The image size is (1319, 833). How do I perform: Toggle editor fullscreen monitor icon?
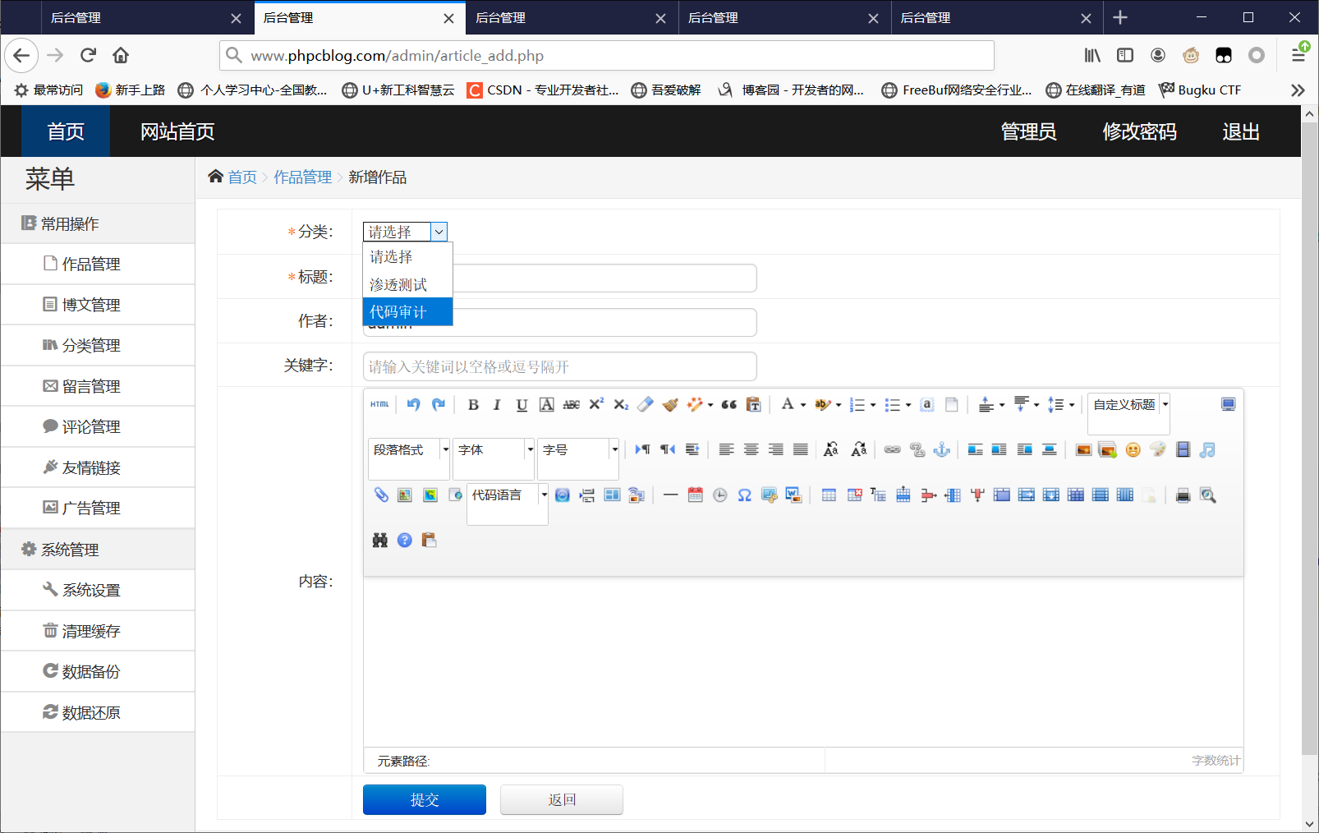[1228, 404]
